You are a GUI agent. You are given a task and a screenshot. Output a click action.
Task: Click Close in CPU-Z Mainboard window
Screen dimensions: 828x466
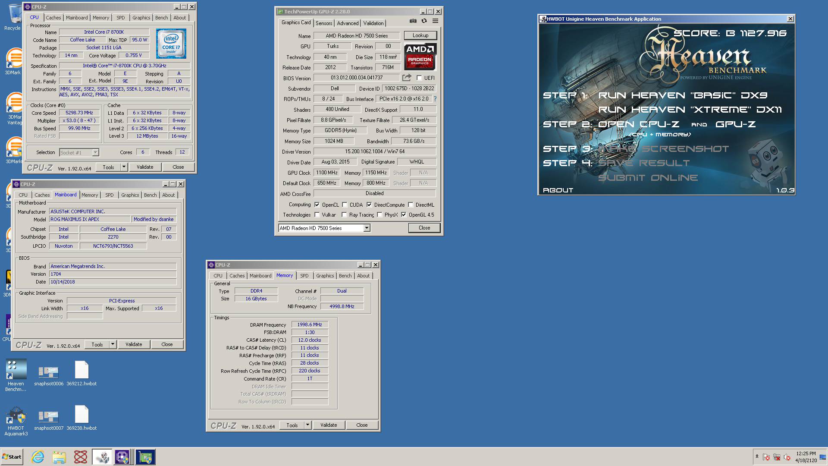(x=167, y=344)
